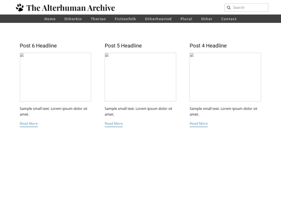Open the Post 4 Headline title
Viewport: 281px width, 211px height.
[x=208, y=45]
